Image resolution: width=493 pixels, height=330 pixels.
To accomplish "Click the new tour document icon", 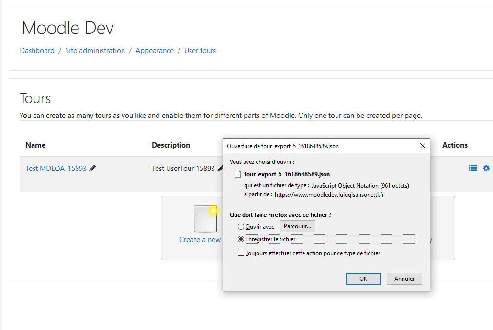I will pos(205,219).
